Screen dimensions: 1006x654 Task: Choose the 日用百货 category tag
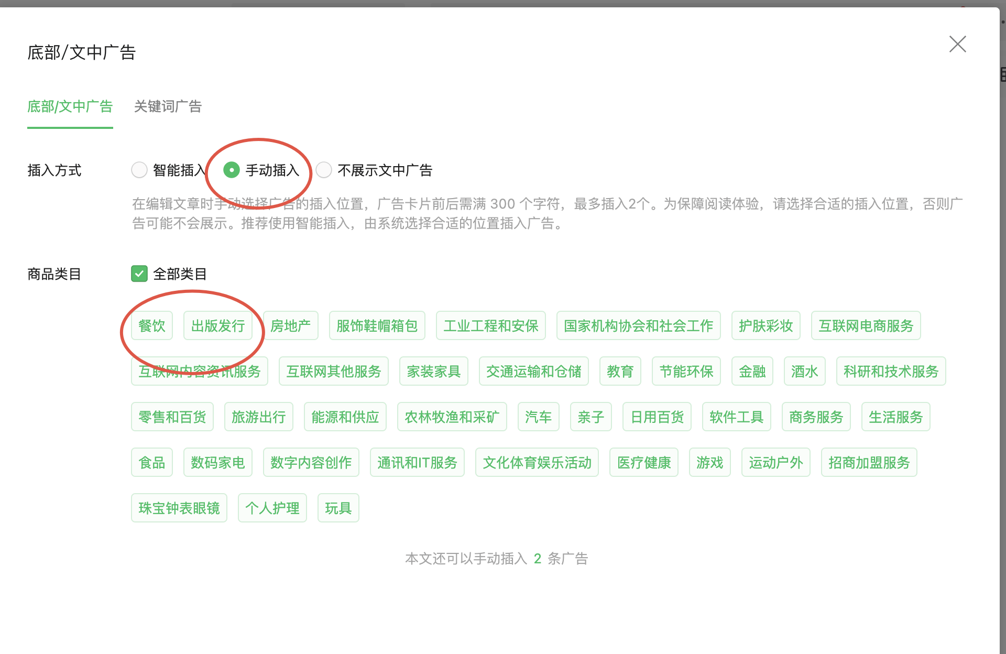657,417
